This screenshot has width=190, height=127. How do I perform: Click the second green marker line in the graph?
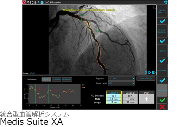pos(49,94)
